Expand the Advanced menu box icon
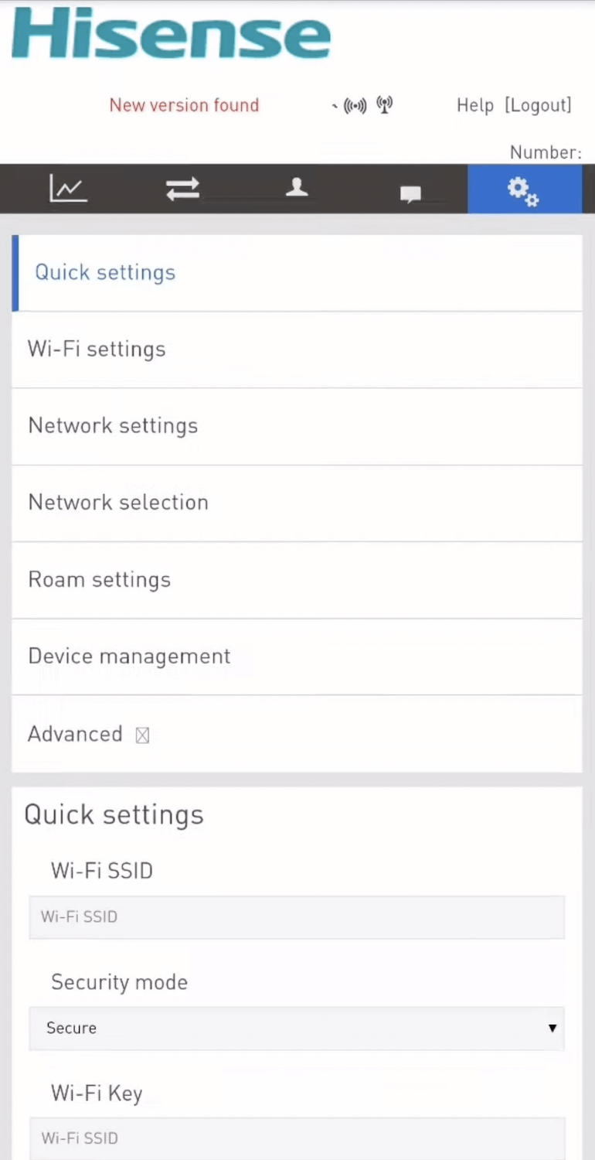 coord(142,735)
